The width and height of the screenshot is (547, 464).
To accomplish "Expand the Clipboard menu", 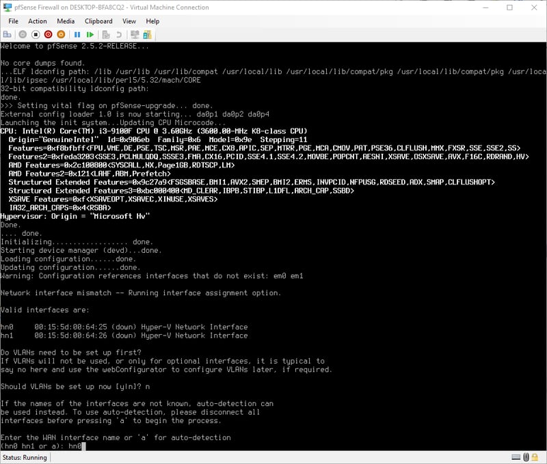I will [98, 21].
